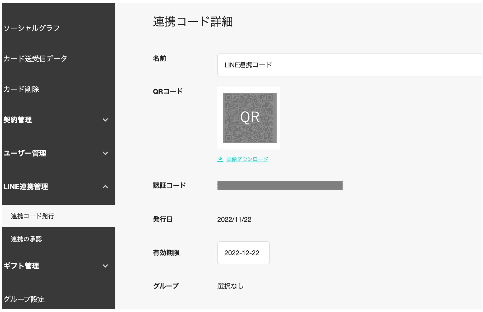Click the 発行日 value 2022/11/22
The height and width of the screenshot is (312, 483).
234,219
